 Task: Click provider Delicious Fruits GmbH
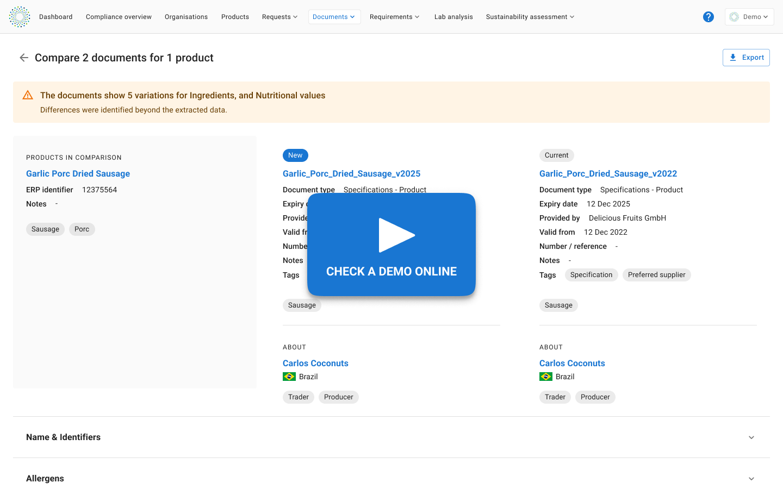coord(627,218)
